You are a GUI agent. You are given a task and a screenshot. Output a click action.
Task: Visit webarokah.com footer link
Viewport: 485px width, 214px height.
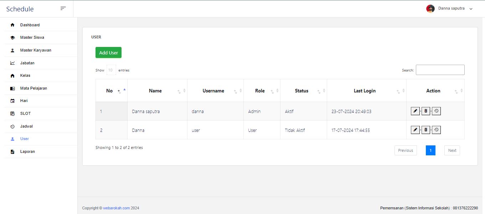(116, 208)
